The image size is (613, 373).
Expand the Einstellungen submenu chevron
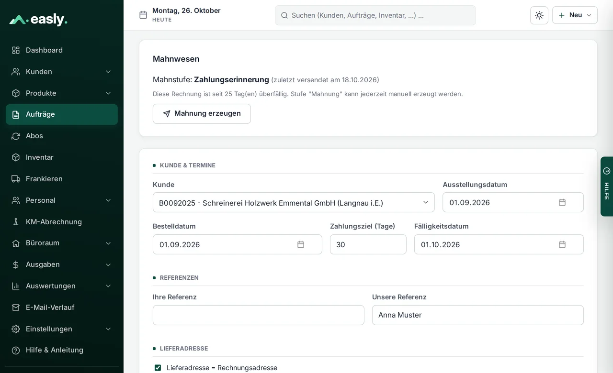pyautogui.click(x=108, y=329)
